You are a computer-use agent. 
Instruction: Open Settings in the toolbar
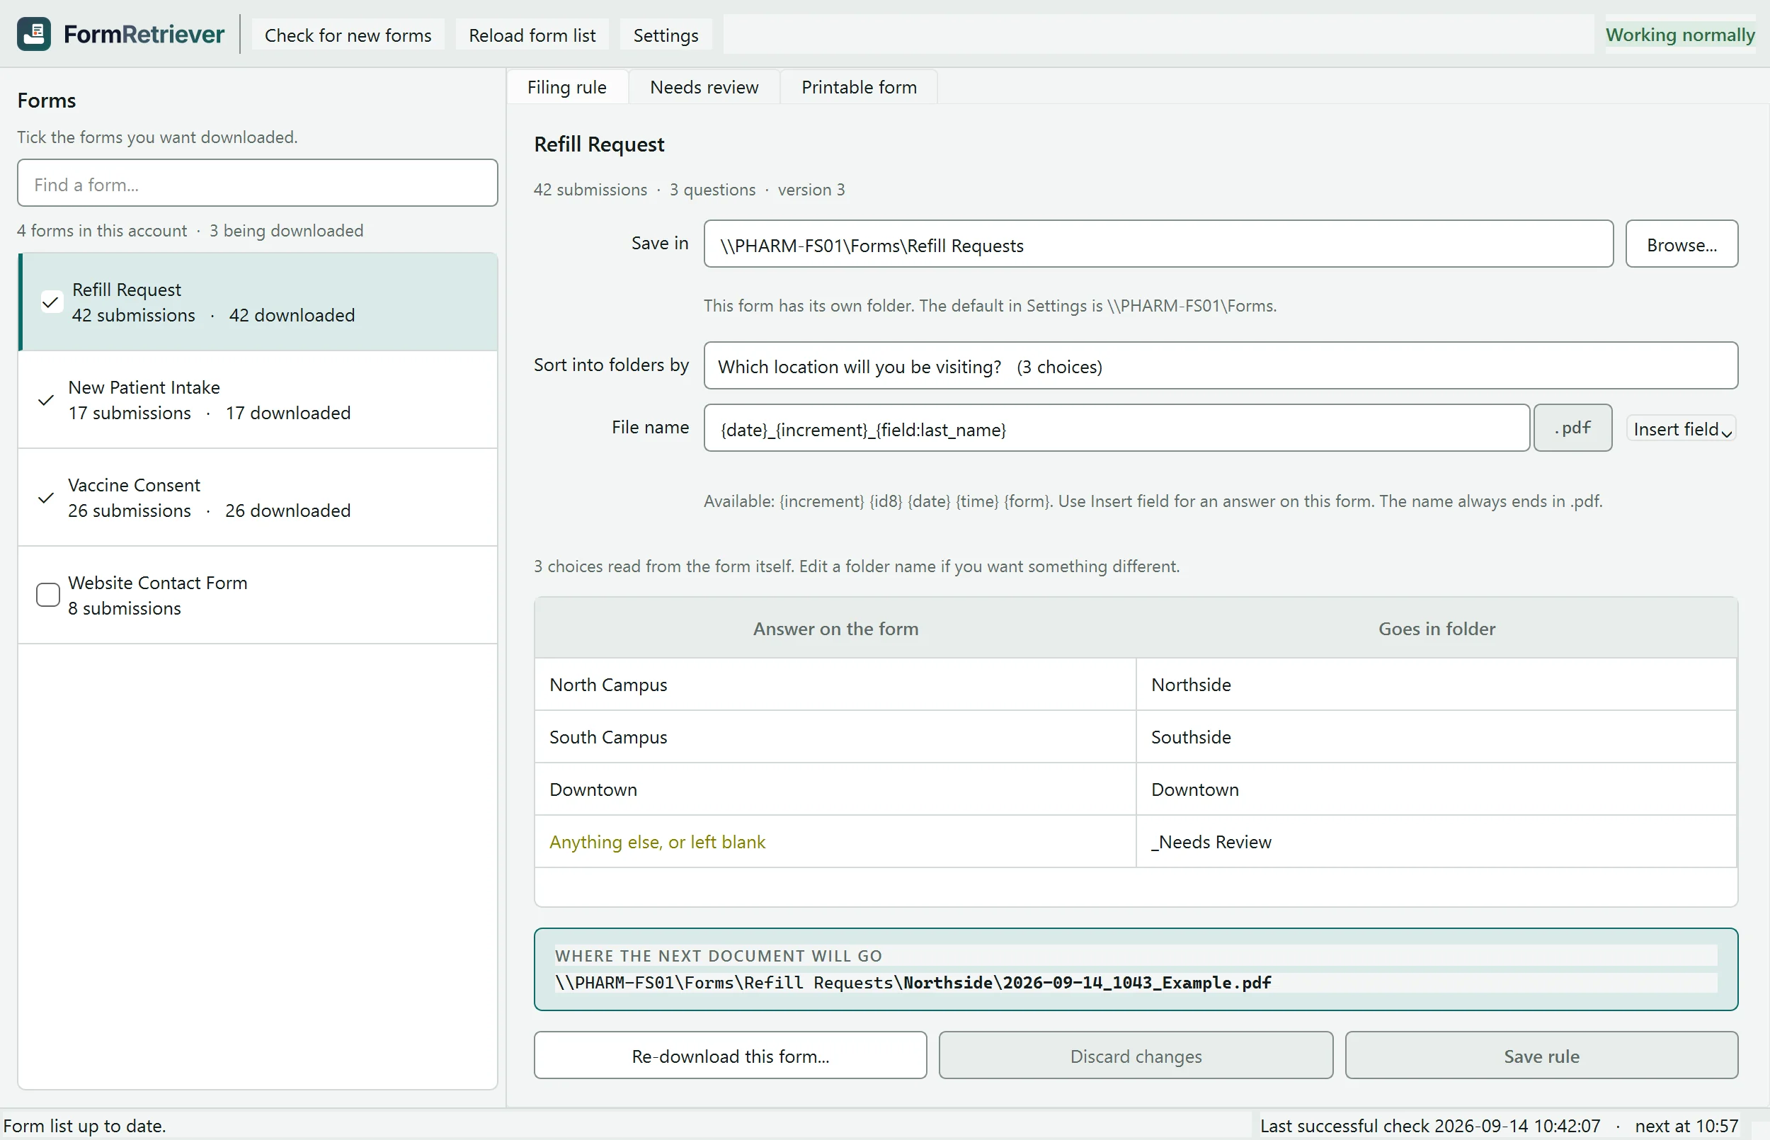(666, 35)
